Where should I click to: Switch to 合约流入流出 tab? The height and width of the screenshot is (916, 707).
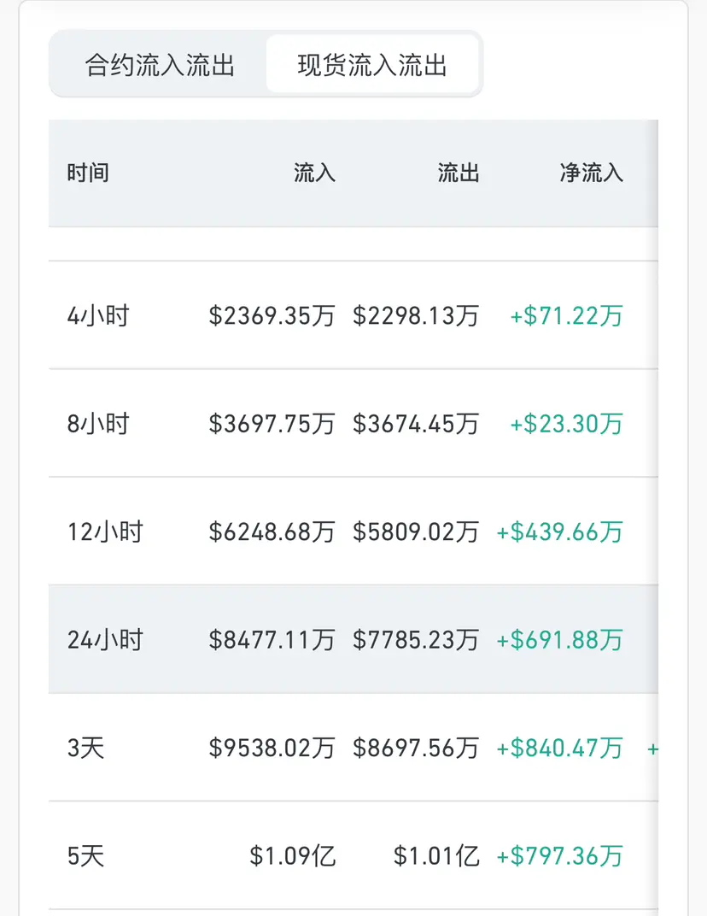tap(160, 65)
